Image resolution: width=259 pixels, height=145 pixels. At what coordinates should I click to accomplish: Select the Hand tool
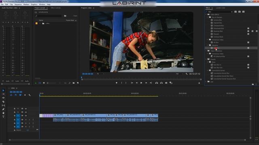pyautogui.click(x=3, y=113)
